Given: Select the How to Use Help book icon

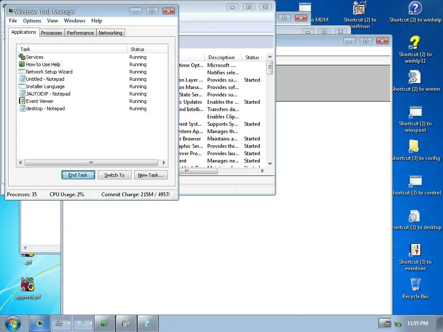Looking at the screenshot, I should [22, 64].
